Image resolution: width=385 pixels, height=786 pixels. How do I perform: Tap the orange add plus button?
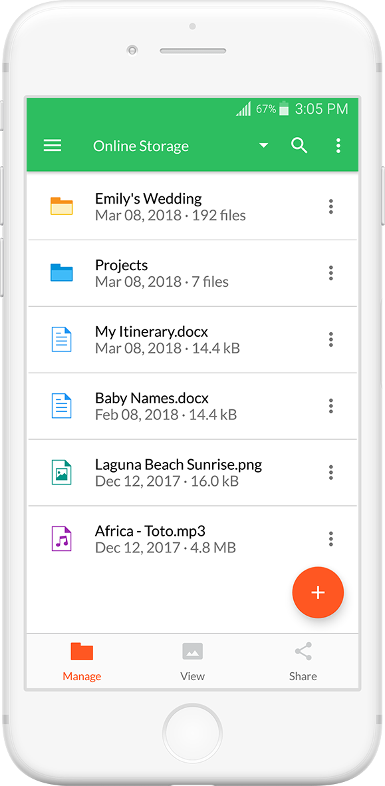point(318,592)
